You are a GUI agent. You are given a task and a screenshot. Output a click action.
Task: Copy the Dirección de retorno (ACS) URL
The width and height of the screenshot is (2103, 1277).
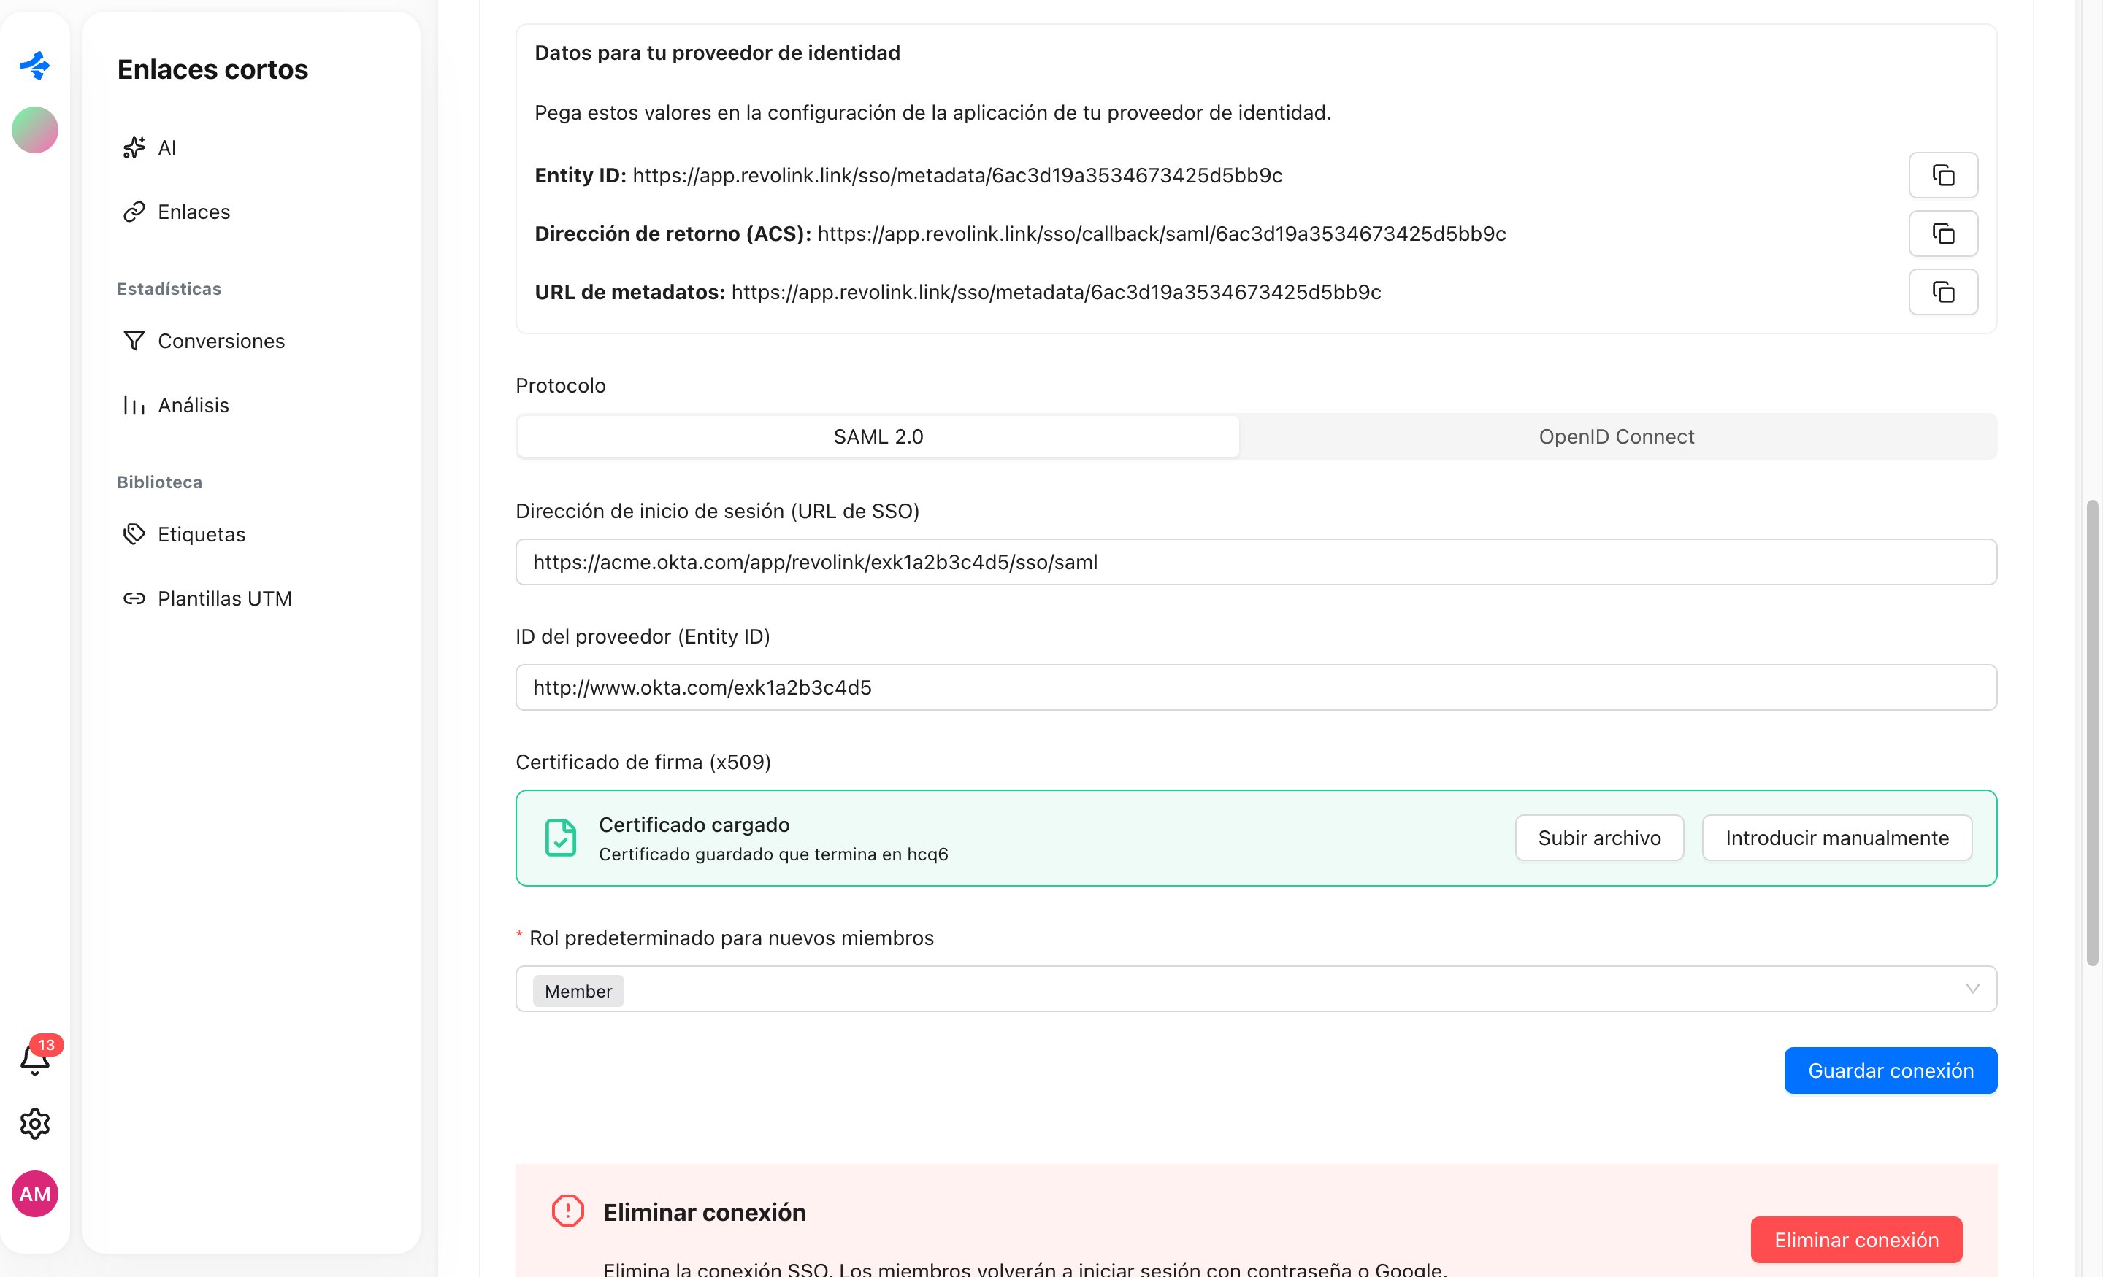pos(1942,234)
